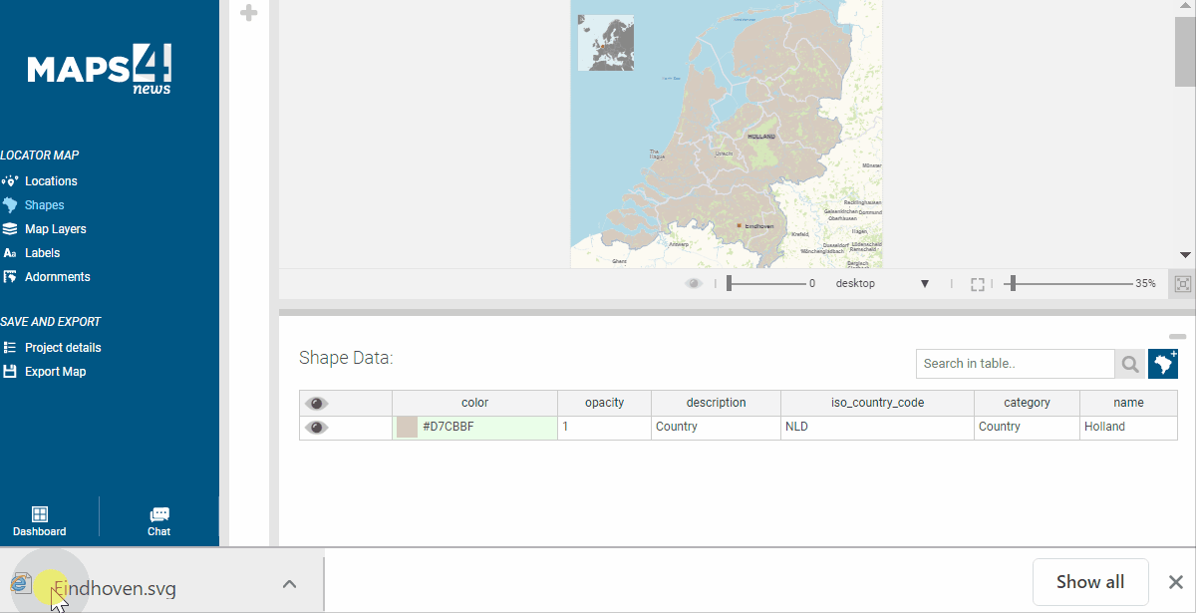Click the #D7CBBF color swatch
The image size is (1196, 613).
coord(407,428)
